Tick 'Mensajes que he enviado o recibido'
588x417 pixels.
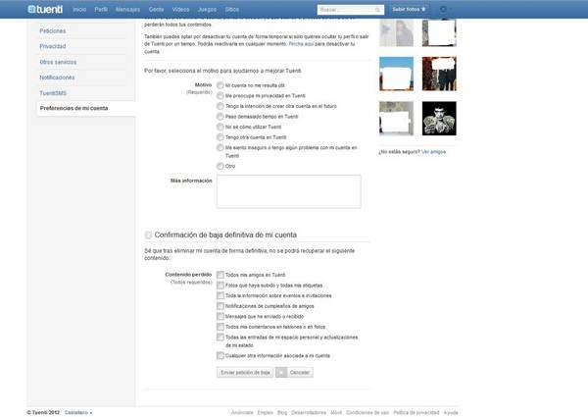[220, 316]
